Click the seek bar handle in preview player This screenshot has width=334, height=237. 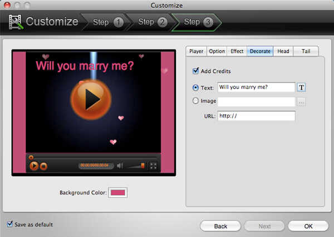pyautogui.click(x=31, y=157)
